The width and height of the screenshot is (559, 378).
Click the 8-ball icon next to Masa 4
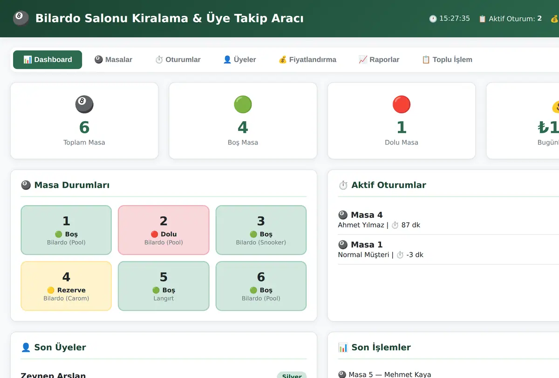pyautogui.click(x=343, y=215)
